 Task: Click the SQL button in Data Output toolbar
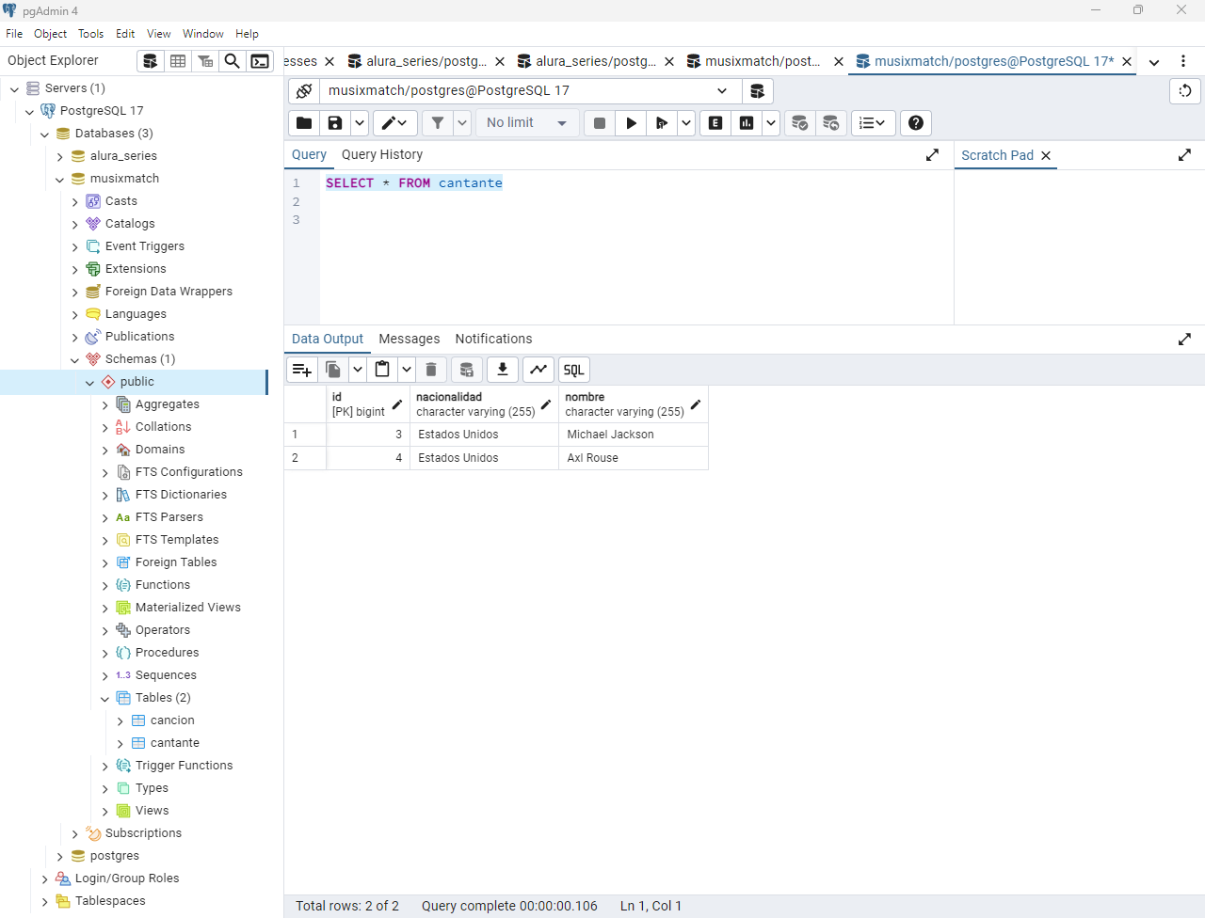574,370
